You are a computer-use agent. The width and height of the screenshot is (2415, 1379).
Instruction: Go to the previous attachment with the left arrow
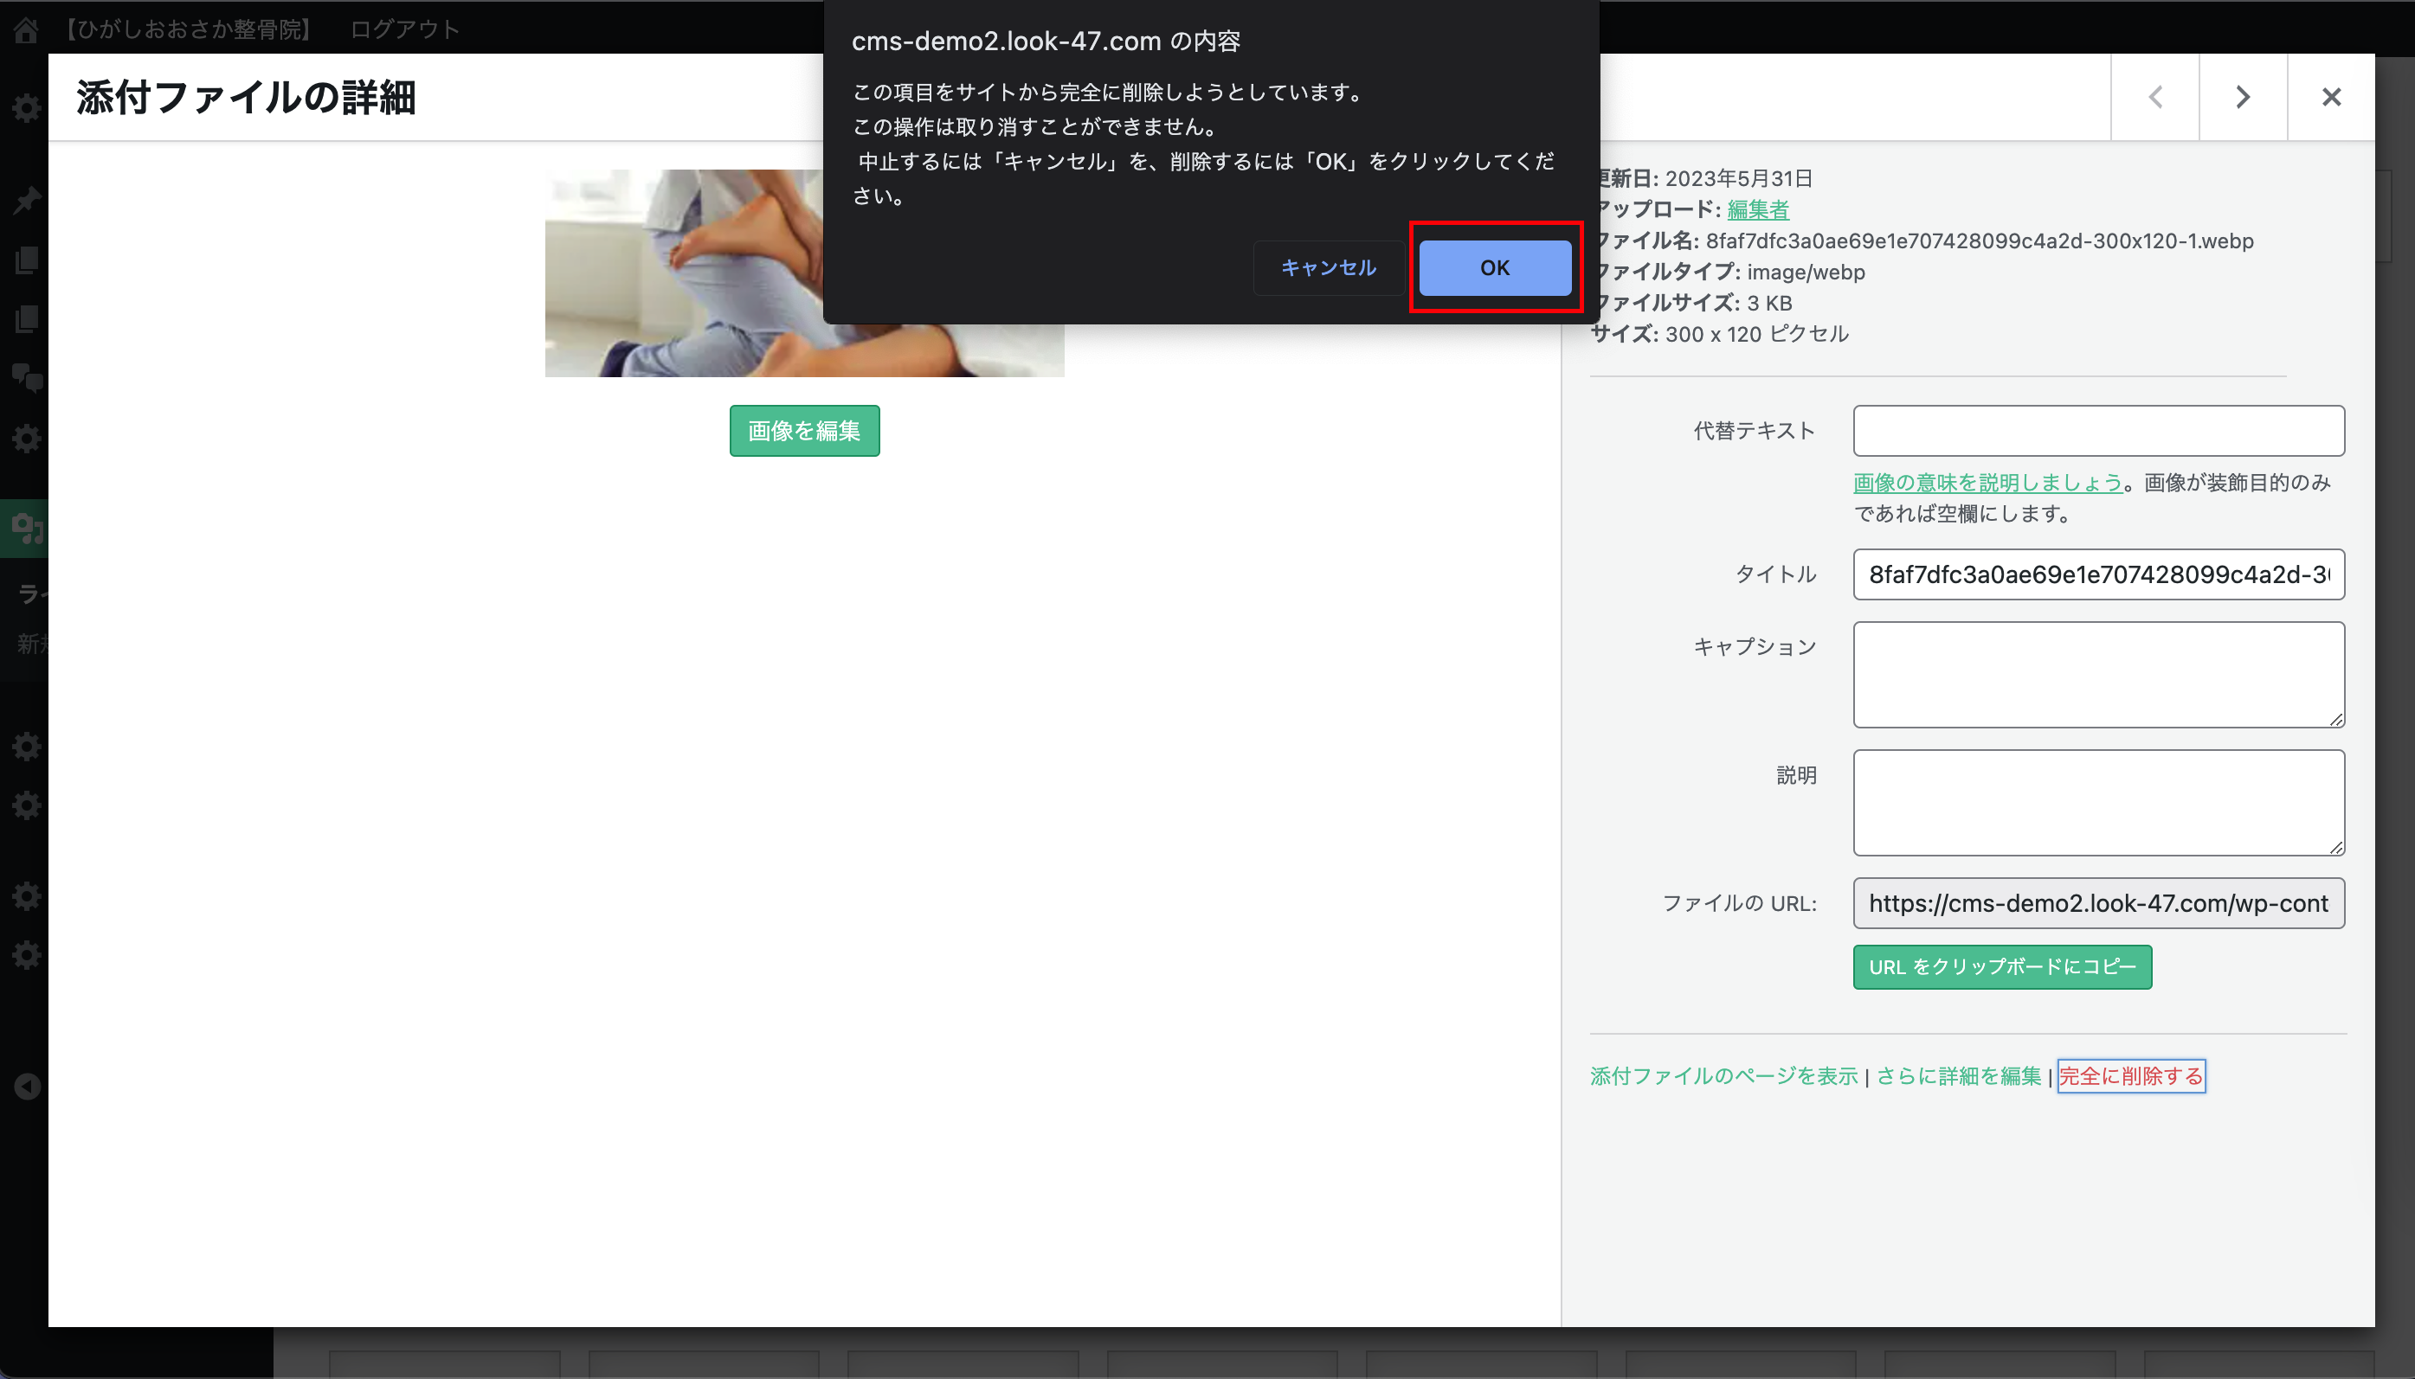(x=2155, y=97)
